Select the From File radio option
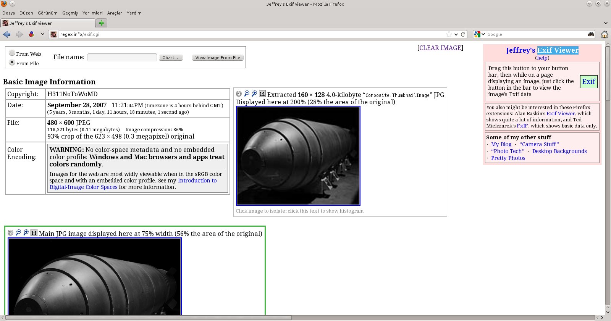The image size is (611, 321). pos(12,63)
